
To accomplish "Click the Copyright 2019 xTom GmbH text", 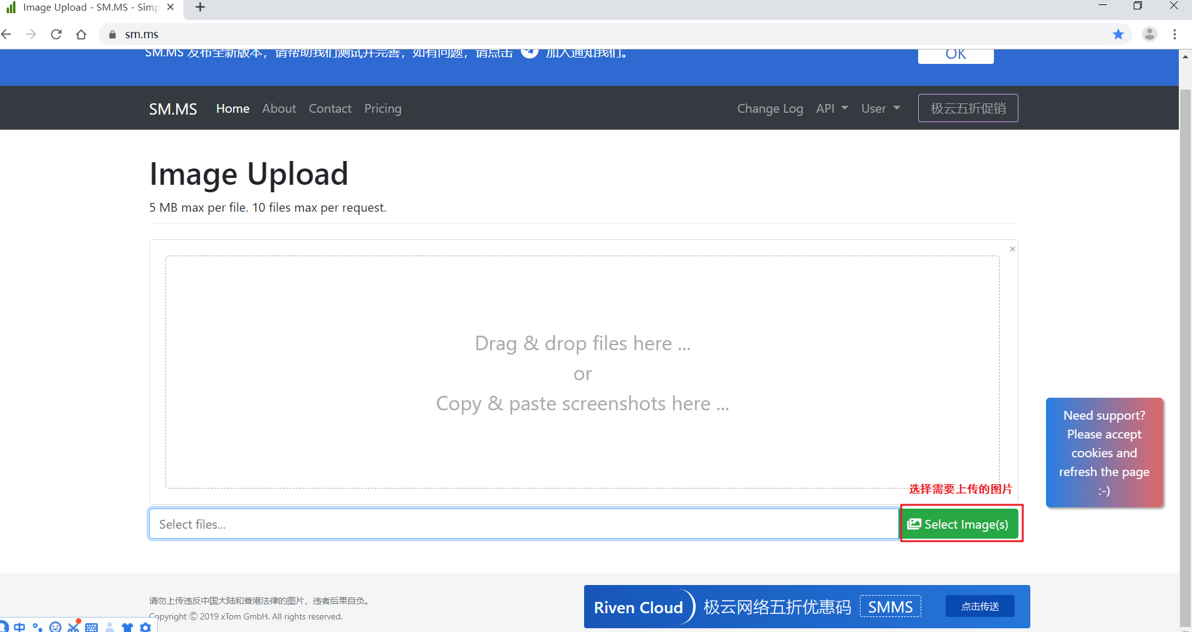I will pos(246,616).
